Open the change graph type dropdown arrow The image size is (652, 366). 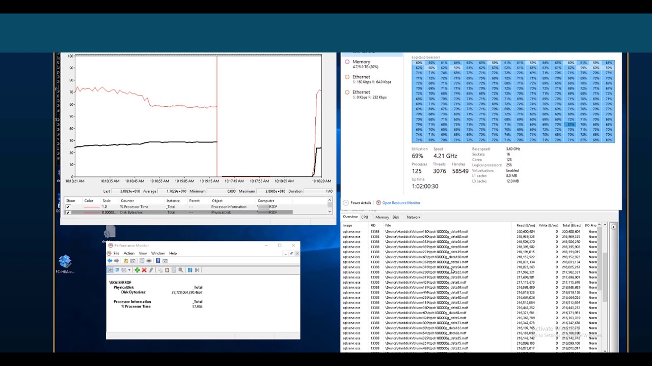pos(129,270)
